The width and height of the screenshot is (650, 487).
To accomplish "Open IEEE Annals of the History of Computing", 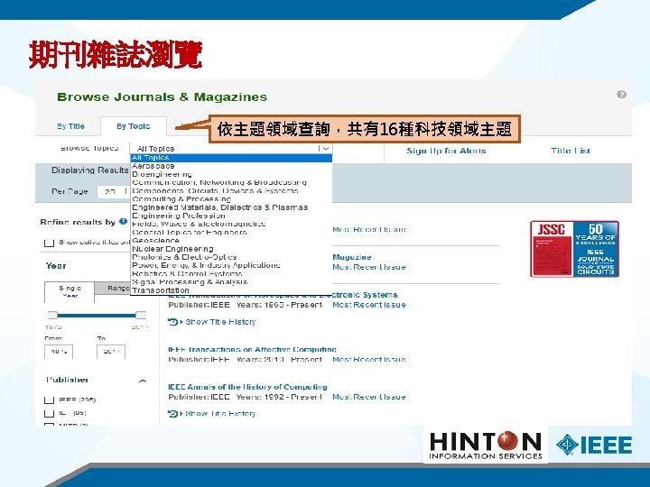I will [247, 387].
